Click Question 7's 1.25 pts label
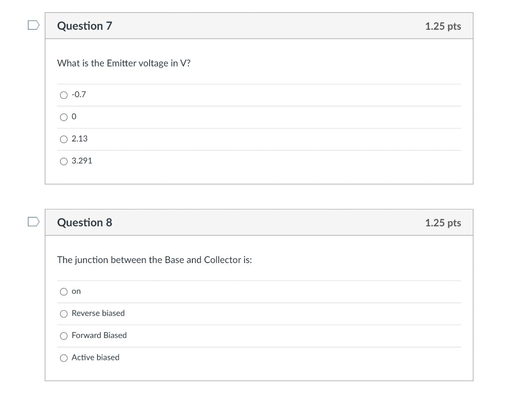509x409 pixels. [443, 26]
